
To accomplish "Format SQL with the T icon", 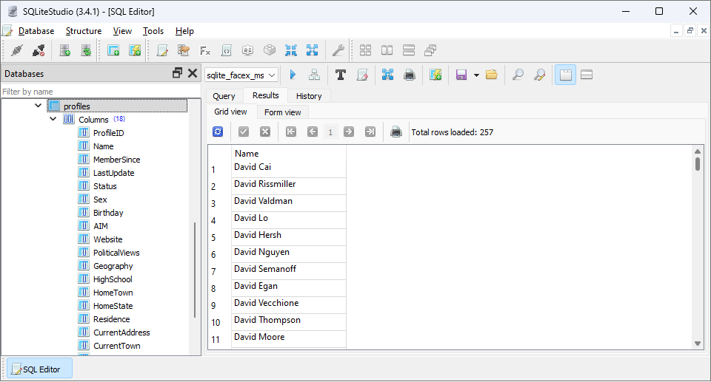I will [341, 75].
